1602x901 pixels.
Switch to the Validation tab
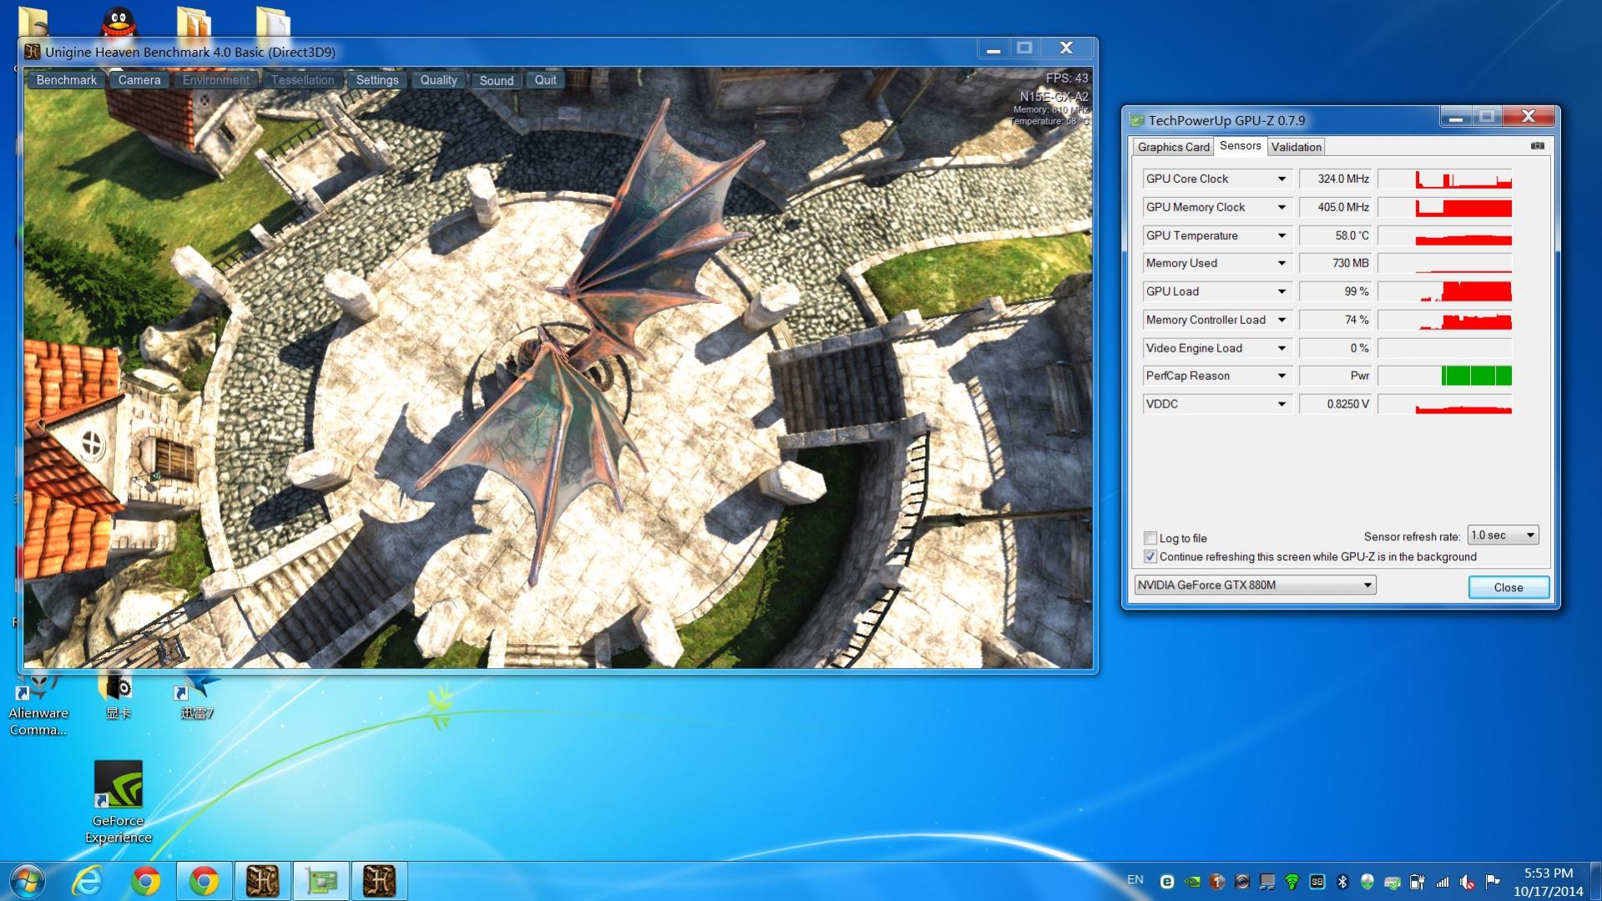[x=1296, y=147]
